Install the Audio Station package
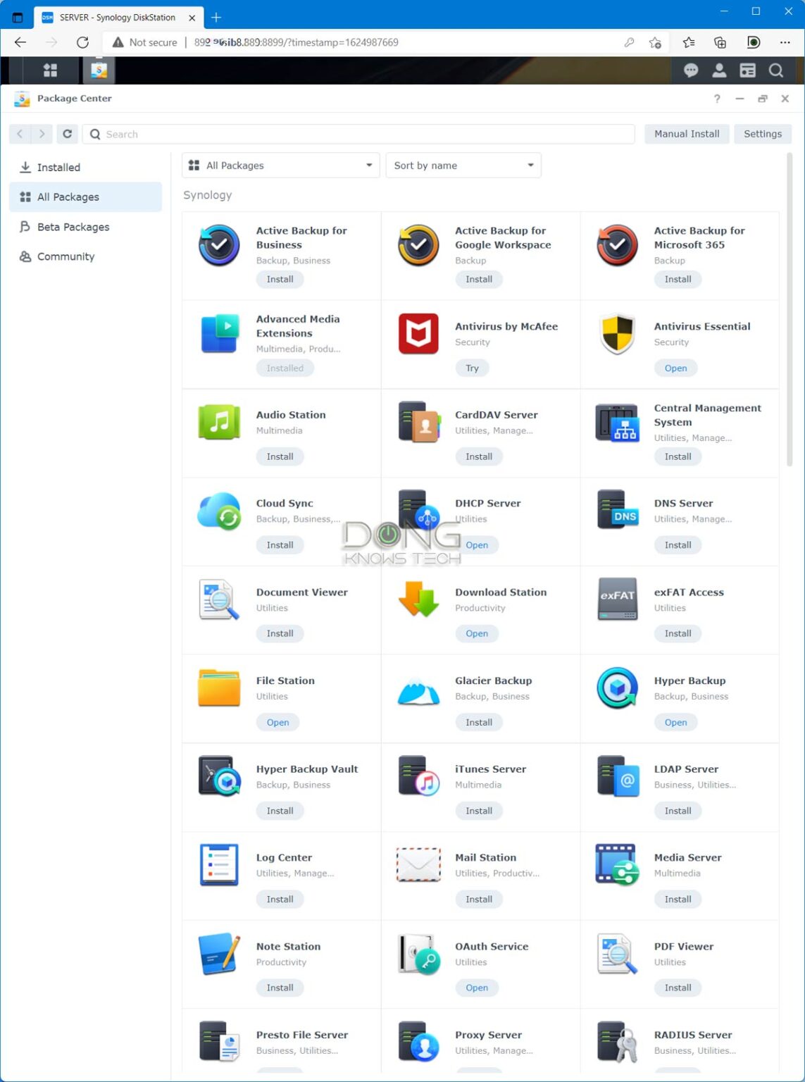Screen dimensions: 805x1082 [280, 456]
